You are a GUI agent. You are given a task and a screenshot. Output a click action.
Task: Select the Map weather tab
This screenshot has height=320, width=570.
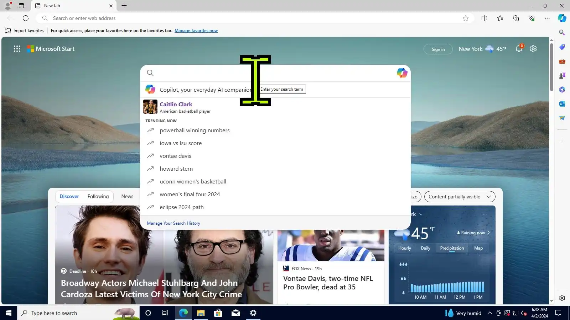[478, 248]
